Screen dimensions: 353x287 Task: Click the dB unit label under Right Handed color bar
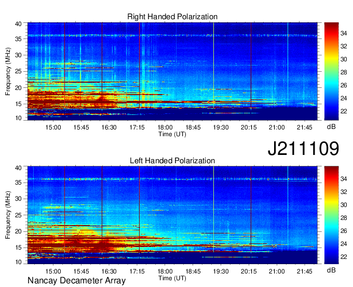(331, 127)
